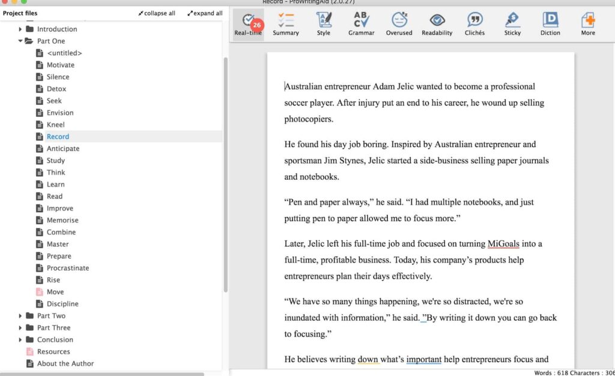
Task: Click the project files vertical scrollbar
Action: 226,174
